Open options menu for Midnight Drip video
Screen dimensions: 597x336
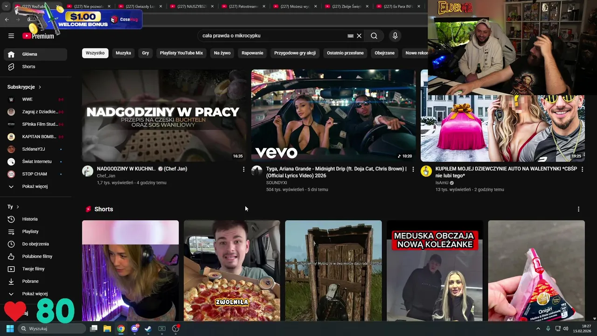pyautogui.click(x=413, y=169)
